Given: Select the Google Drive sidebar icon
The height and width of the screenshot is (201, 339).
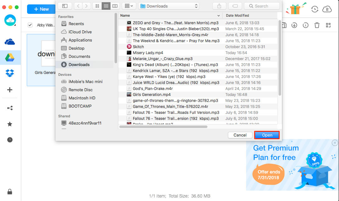Looking at the screenshot, I should click(x=10, y=58).
